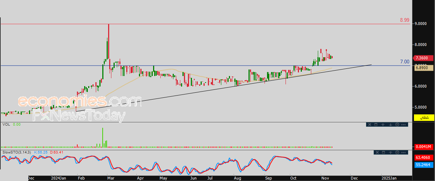This screenshot has height=181, width=435.
Task: Open more options for SlowSTO panel
Action: click(404, 152)
